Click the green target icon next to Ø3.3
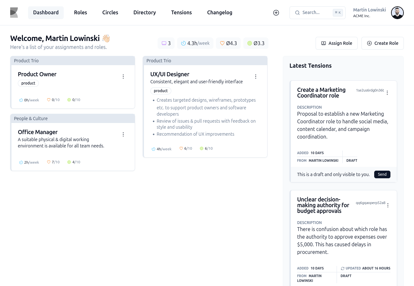The image size is (414, 286). 250,43
